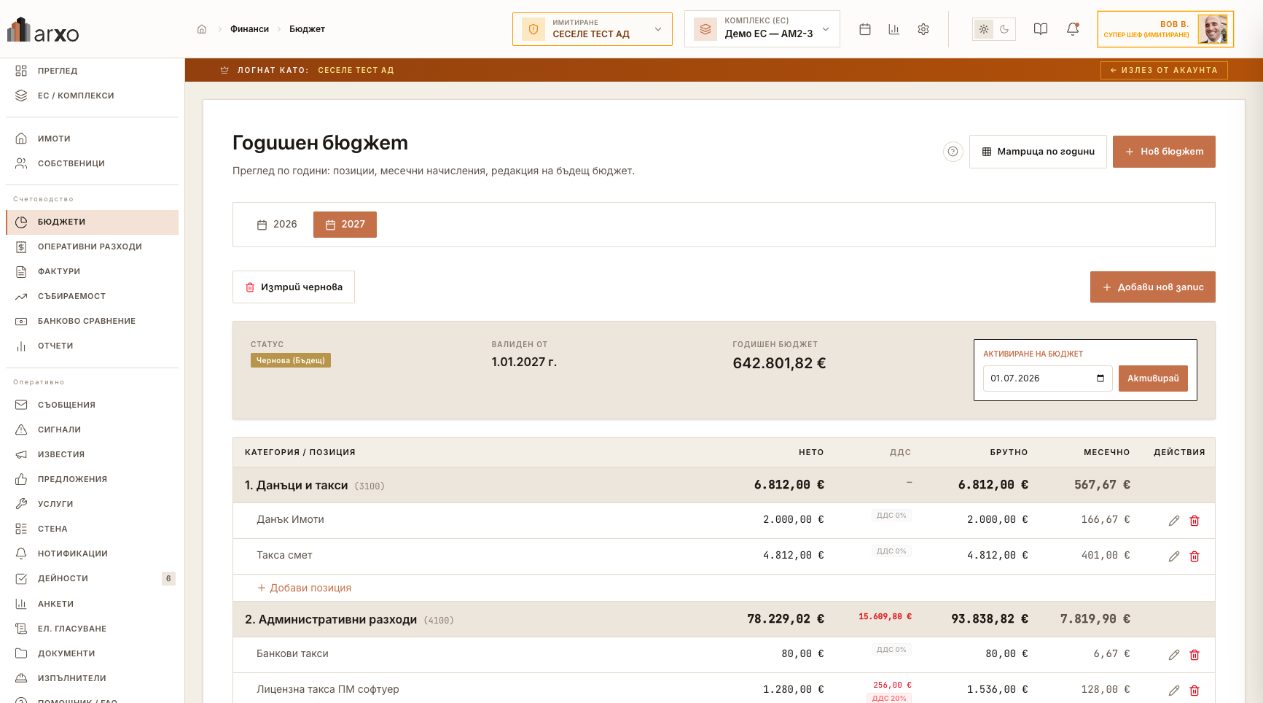The height and width of the screenshot is (703, 1263).
Task: Open the Сеселе Тест АД company dropdown
Action: click(593, 29)
